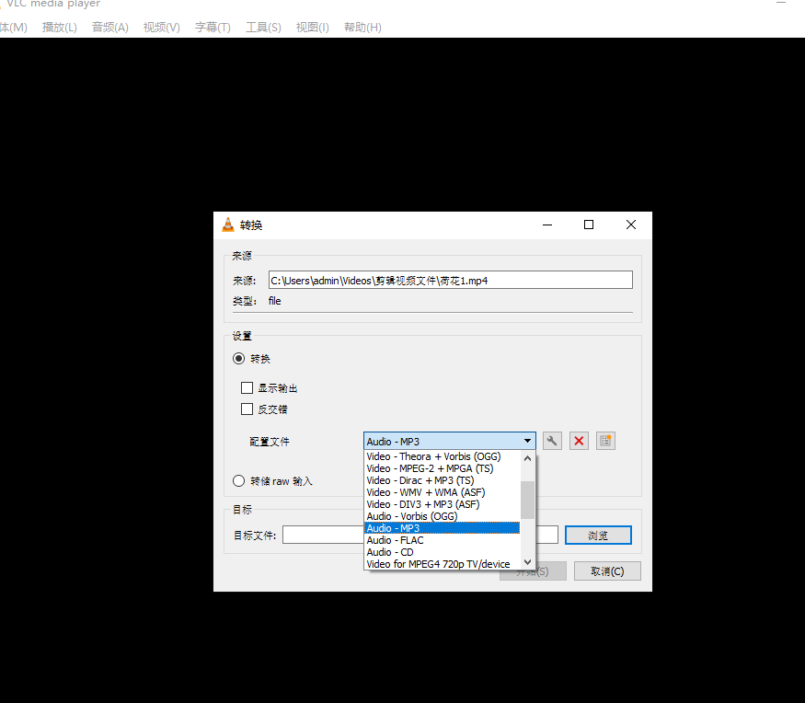
Task: Click the dropdown list scroll up arrow
Action: [527, 458]
